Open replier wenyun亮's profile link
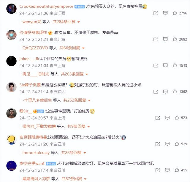The height and width of the screenshot is (182, 190). pos(32,22)
